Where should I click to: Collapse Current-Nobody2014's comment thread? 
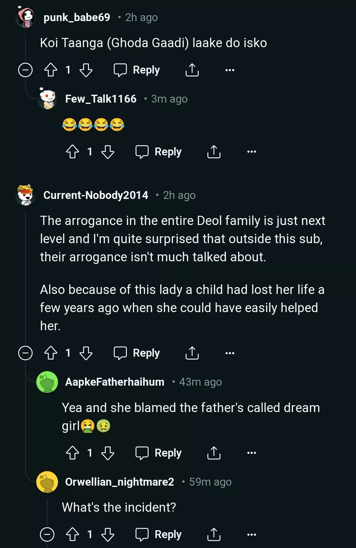[25, 353]
